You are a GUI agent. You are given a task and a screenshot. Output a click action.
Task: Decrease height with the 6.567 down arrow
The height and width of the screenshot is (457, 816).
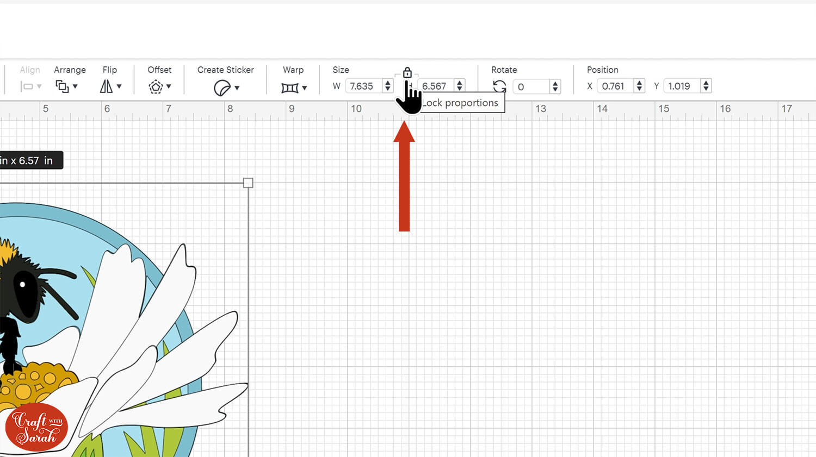pos(460,89)
